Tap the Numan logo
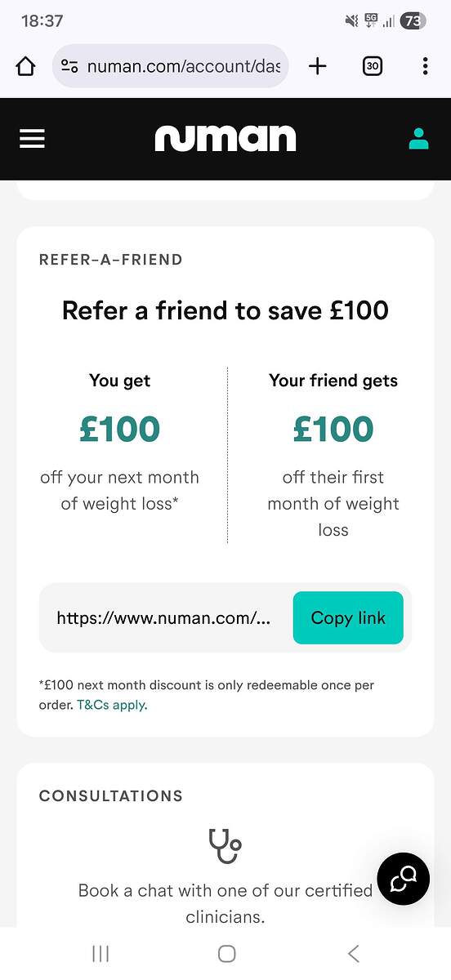The height and width of the screenshot is (980, 451). pos(225,138)
